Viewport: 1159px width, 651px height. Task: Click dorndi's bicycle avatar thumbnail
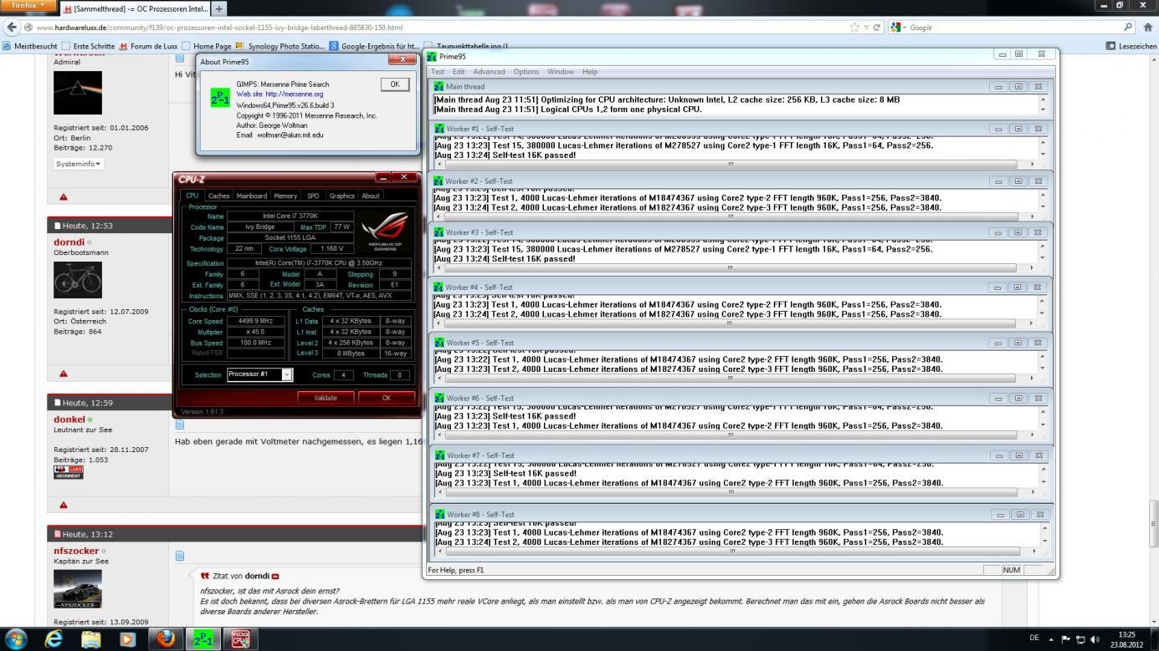pos(78,280)
